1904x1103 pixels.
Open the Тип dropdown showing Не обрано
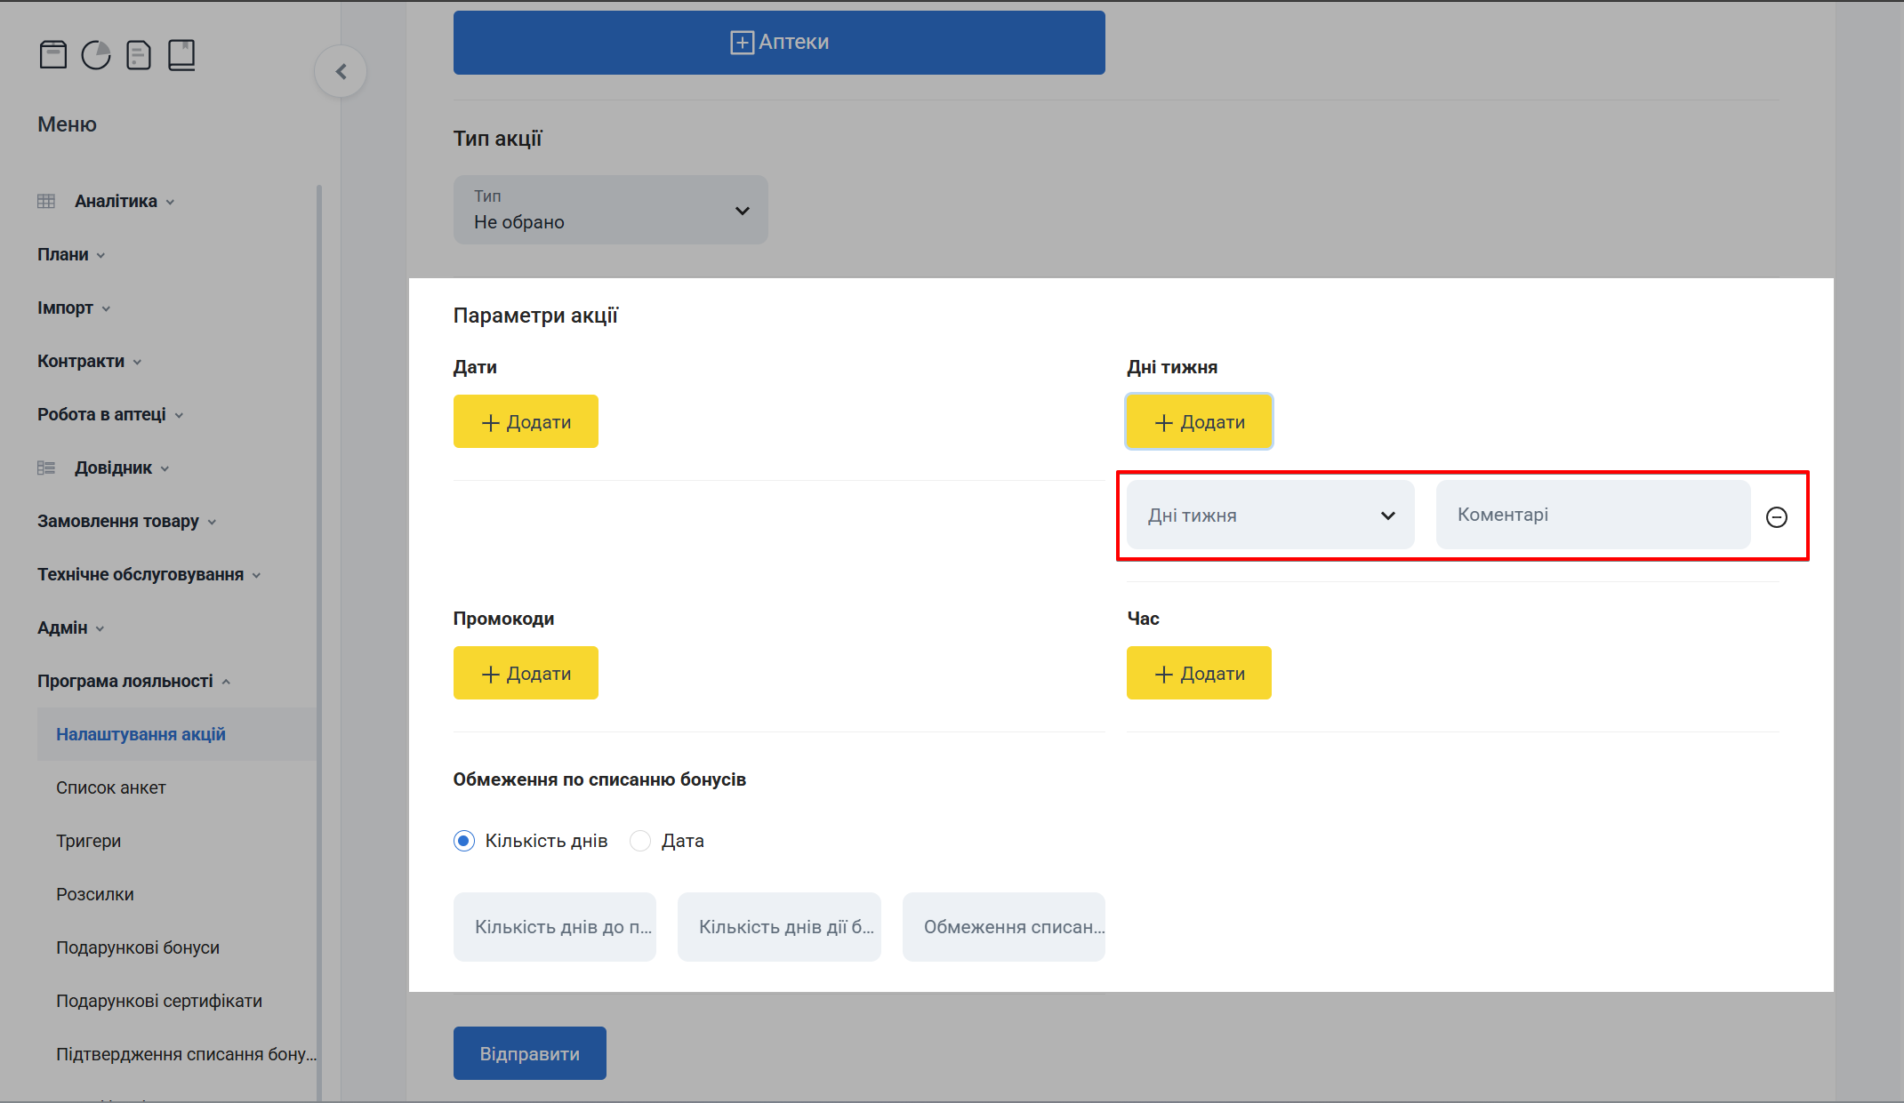pyautogui.click(x=610, y=210)
